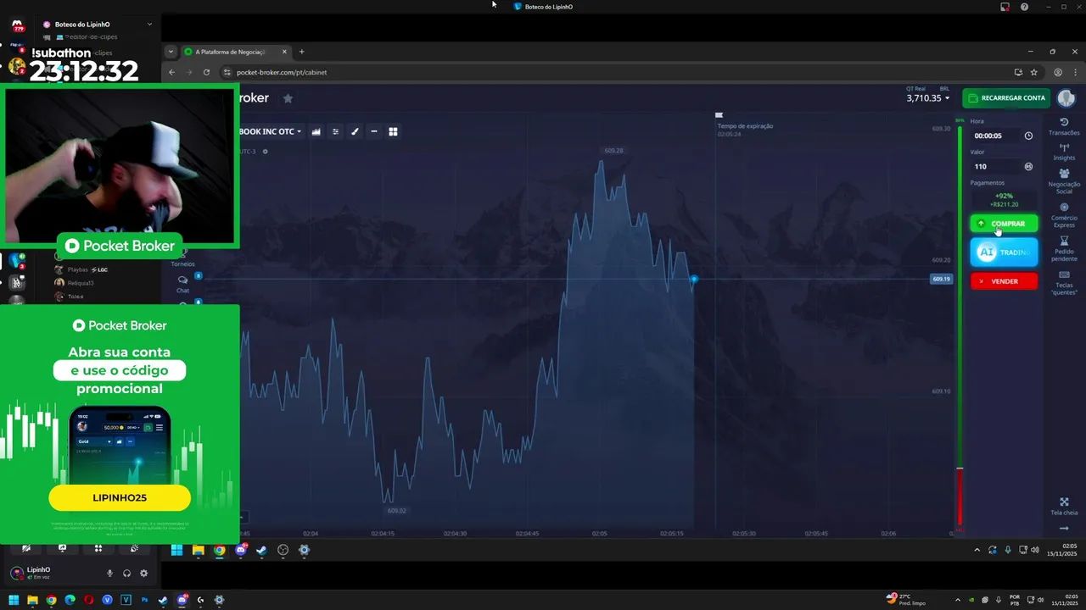Switch to Tela cheia fullscreen mode
The height and width of the screenshot is (610, 1086).
tap(1064, 506)
